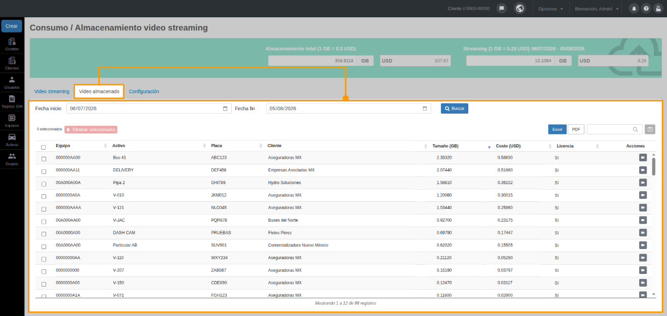
Task: Switch to the Video streaming tab
Action: 52,92
